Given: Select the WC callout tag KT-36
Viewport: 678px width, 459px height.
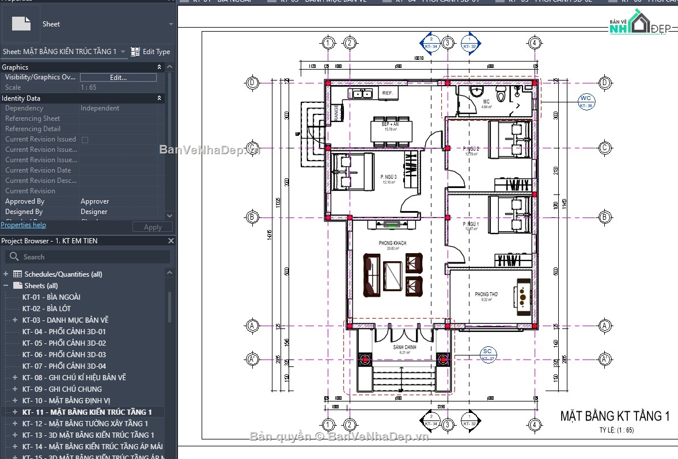Looking at the screenshot, I should pos(586,102).
